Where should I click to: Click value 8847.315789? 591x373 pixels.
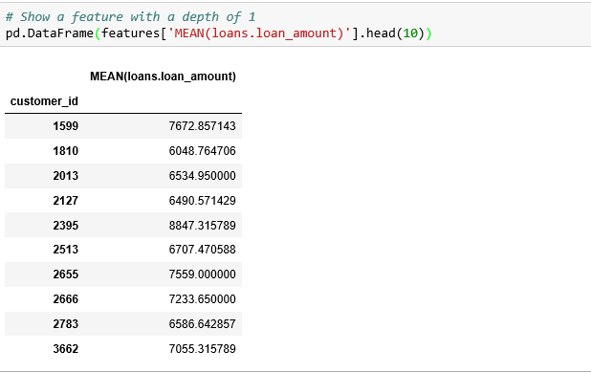tap(202, 226)
